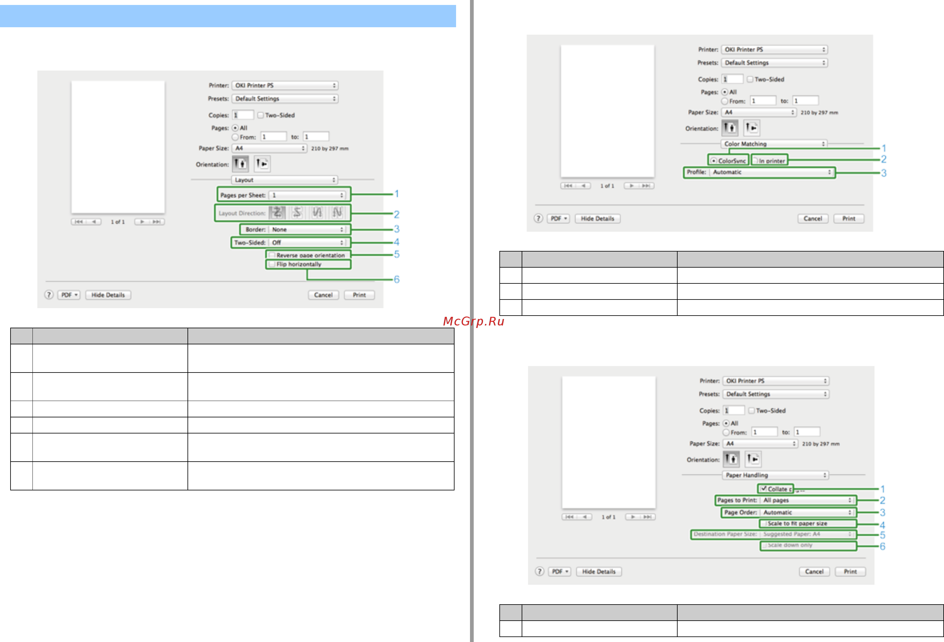This screenshot has width=944, height=642.
Task: Select landscape orientation in Paper Handling dialog
Action: pyautogui.click(x=753, y=459)
